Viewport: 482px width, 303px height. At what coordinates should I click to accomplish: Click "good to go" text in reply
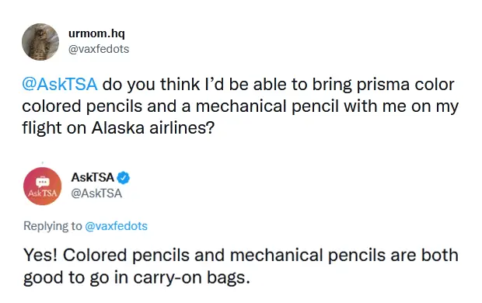(x=66, y=277)
